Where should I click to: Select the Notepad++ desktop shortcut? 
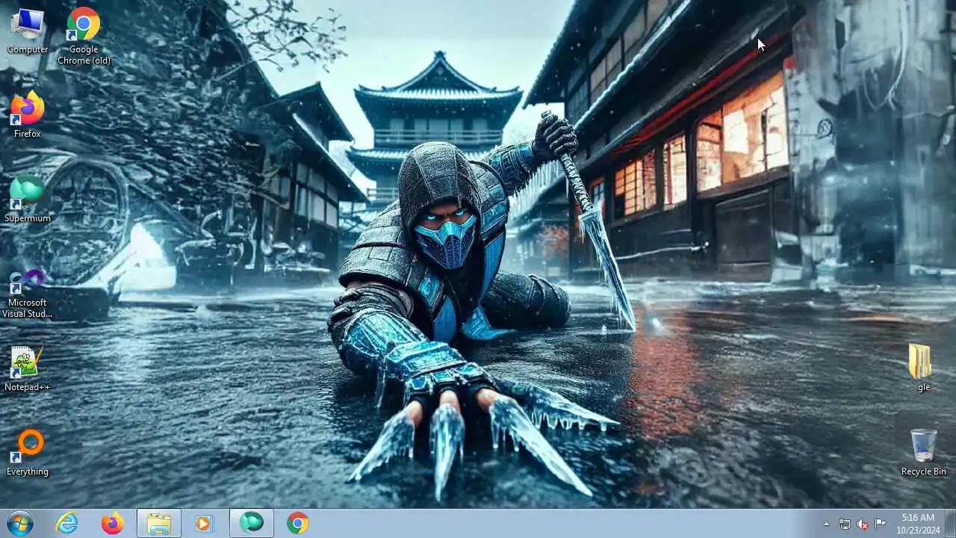[x=28, y=368]
